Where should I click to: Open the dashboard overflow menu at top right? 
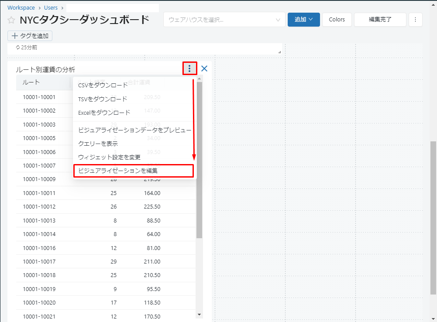pyautogui.click(x=415, y=20)
